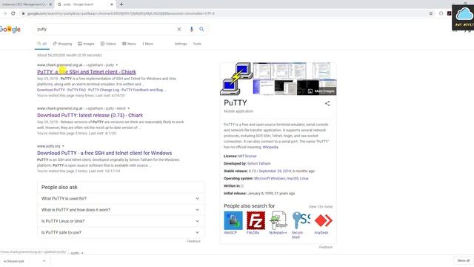This screenshot has width=474, height=267.
Task: Open PuTTY logo thumbnail image
Action: tap(236, 79)
